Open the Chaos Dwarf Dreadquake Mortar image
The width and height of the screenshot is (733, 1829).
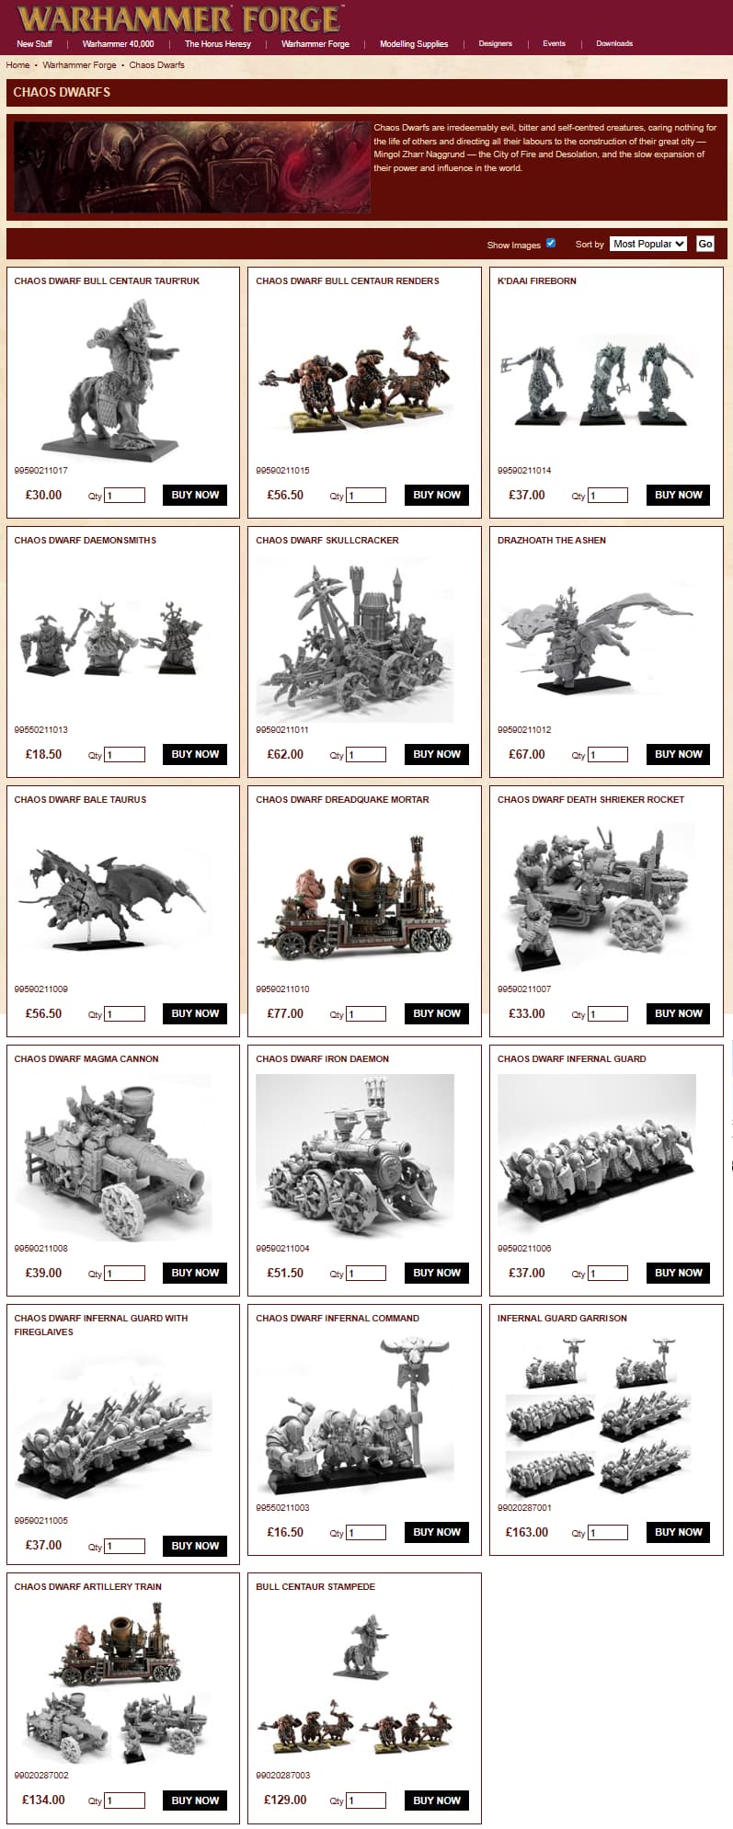pos(355,898)
